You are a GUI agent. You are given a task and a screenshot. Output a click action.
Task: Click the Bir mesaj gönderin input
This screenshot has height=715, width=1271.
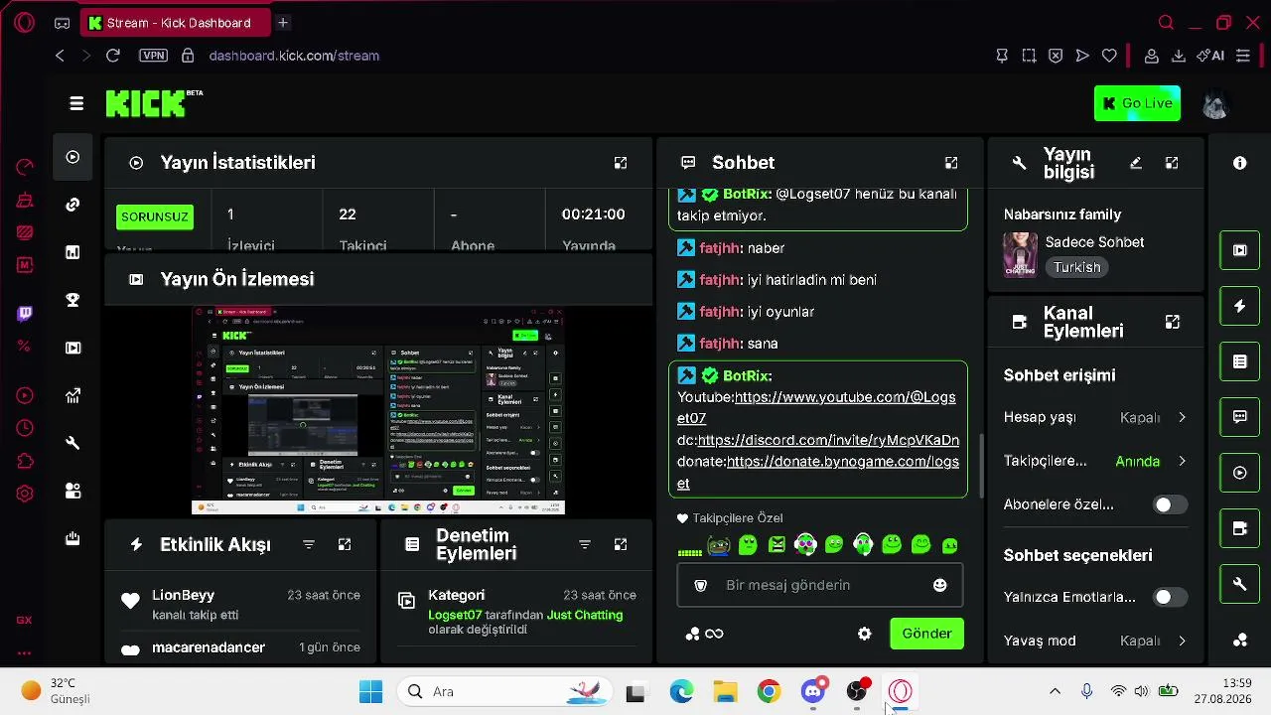(820, 585)
